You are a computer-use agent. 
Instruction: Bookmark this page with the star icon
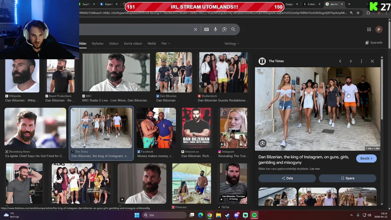358,13
